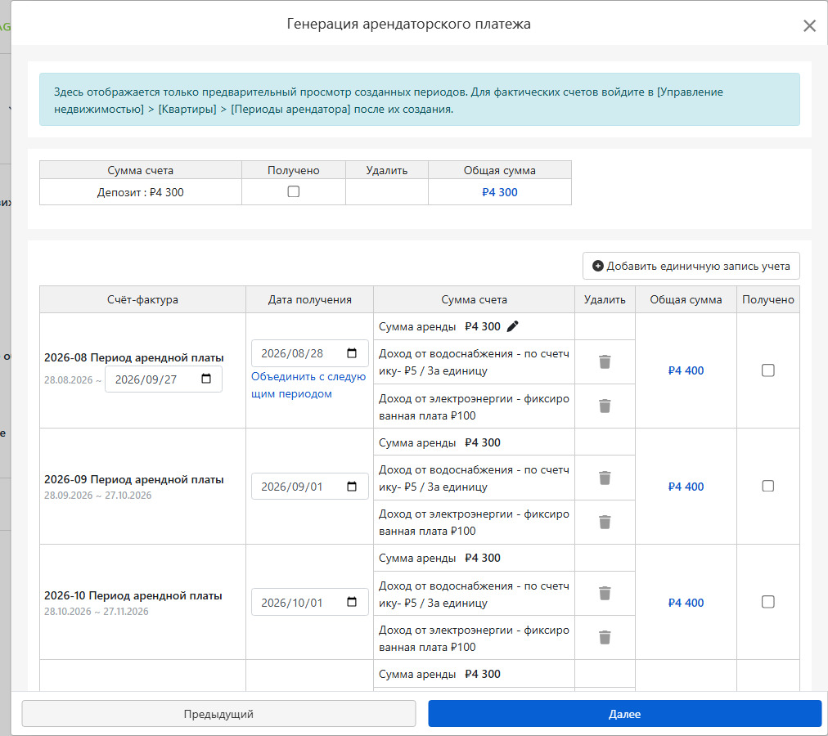This screenshot has width=828, height=736.
Task: Focus the 2026/09/27 period end field
Action: tap(163, 379)
